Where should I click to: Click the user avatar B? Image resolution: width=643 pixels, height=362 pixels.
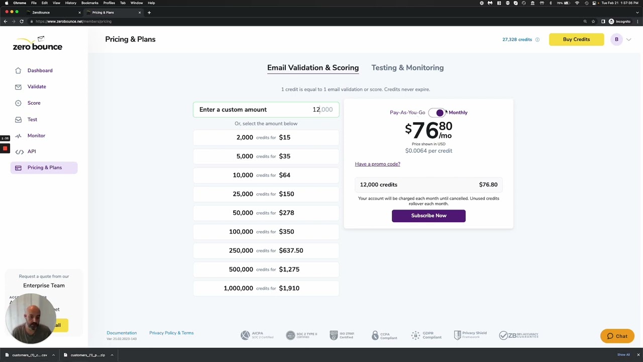tap(616, 39)
